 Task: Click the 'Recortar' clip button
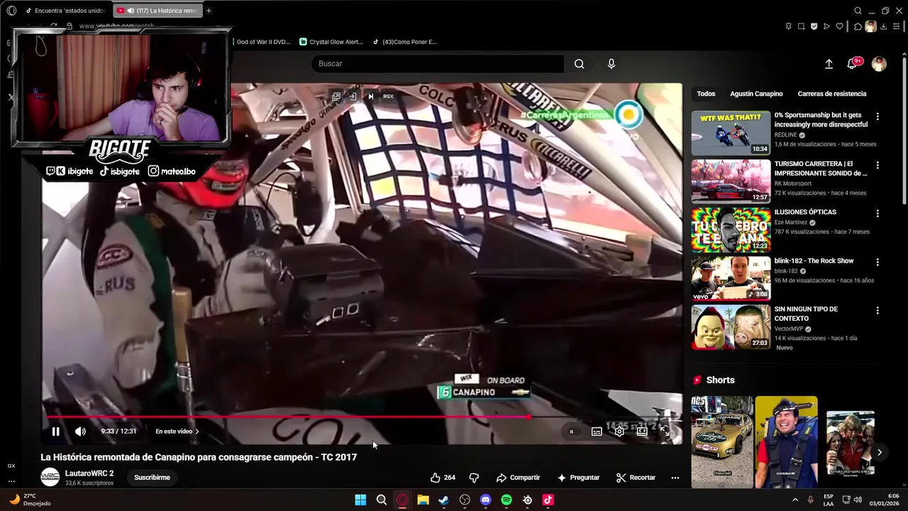pyautogui.click(x=636, y=478)
